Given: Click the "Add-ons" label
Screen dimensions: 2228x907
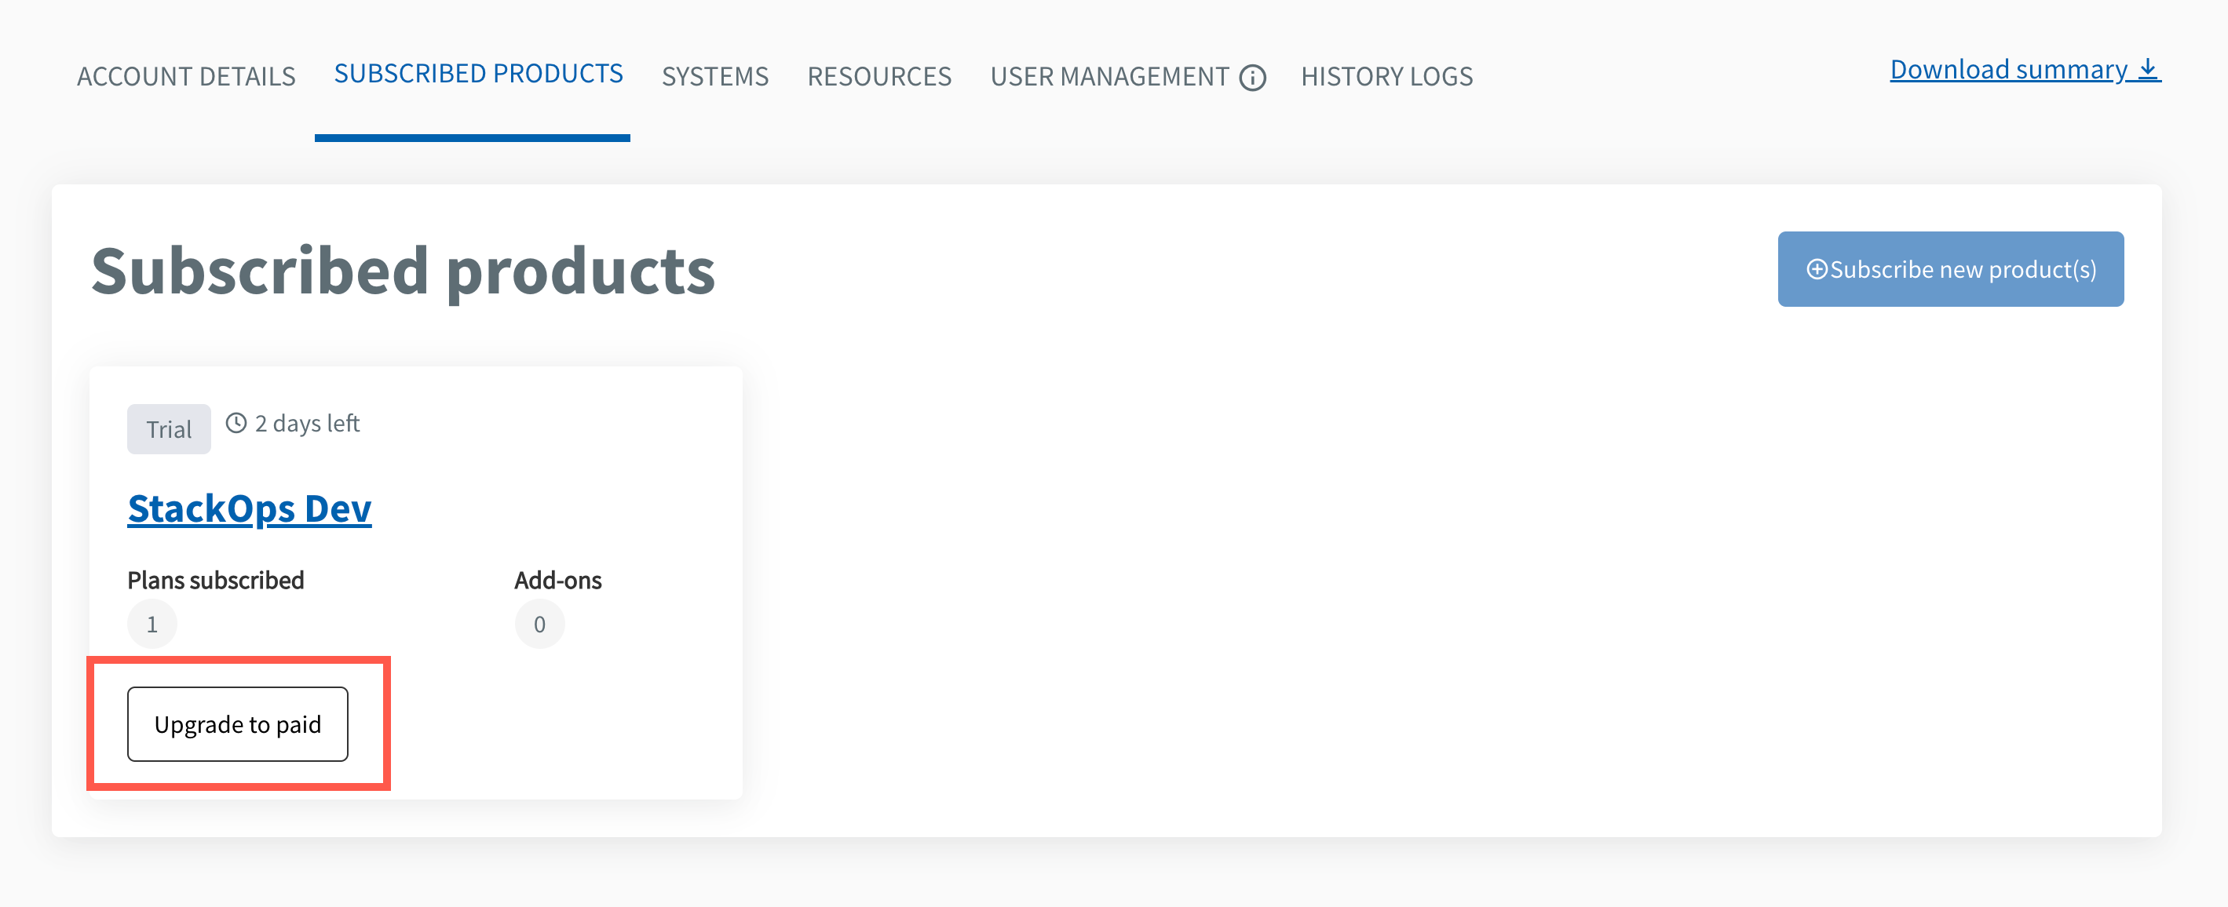Looking at the screenshot, I should coord(558,579).
